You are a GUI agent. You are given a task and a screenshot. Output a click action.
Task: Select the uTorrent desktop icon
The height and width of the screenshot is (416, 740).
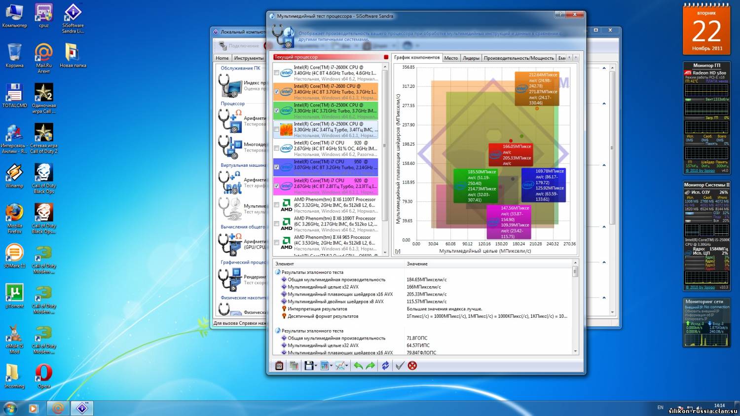[x=14, y=296]
